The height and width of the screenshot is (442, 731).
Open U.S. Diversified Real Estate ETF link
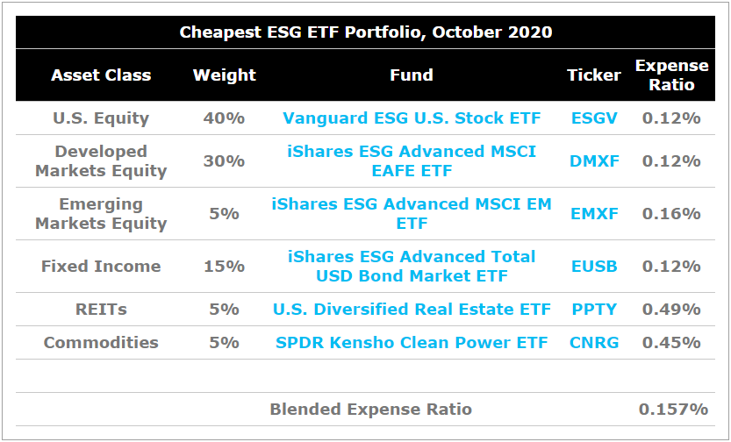coord(412,310)
